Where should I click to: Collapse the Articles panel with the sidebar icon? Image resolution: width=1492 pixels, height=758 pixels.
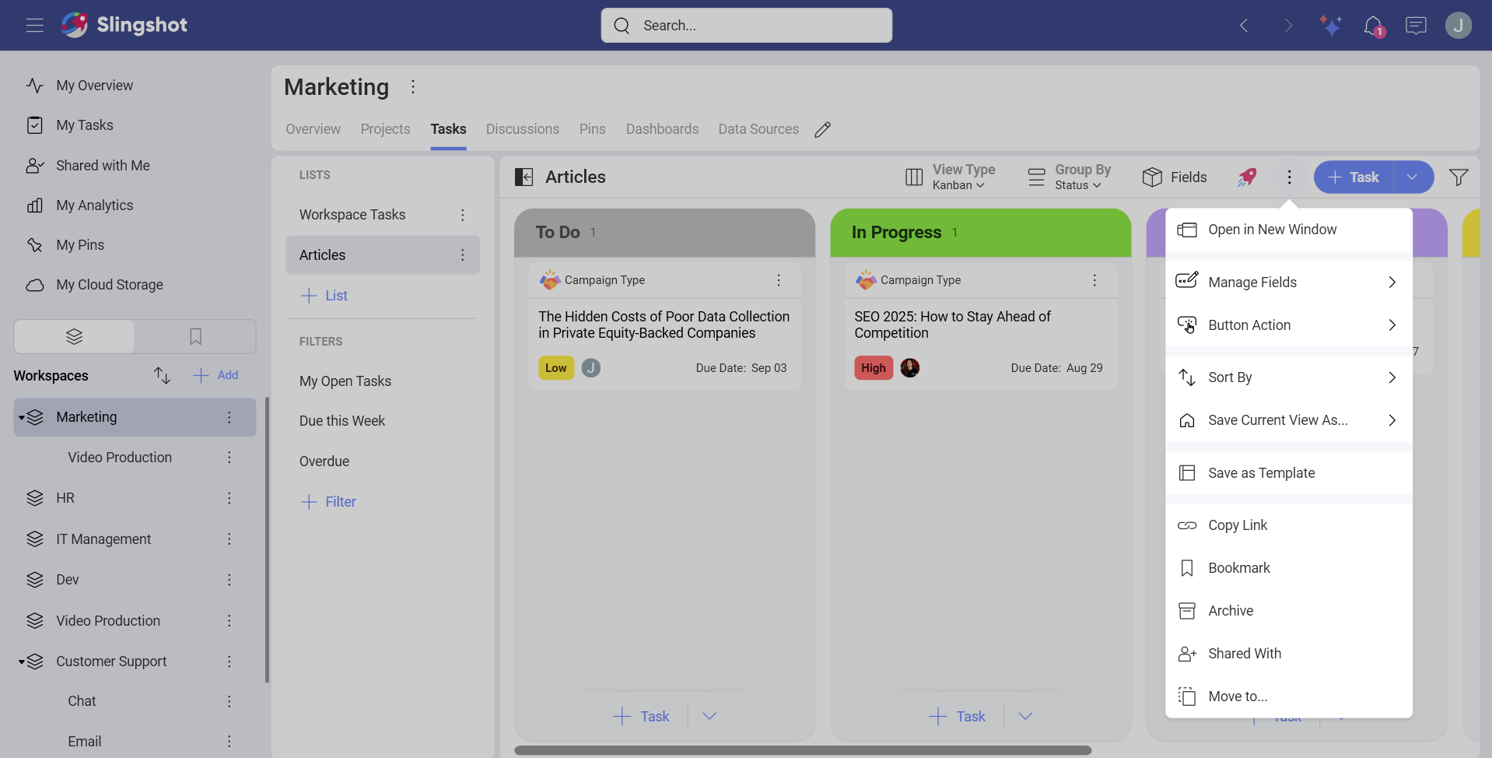(x=524, y=177)
